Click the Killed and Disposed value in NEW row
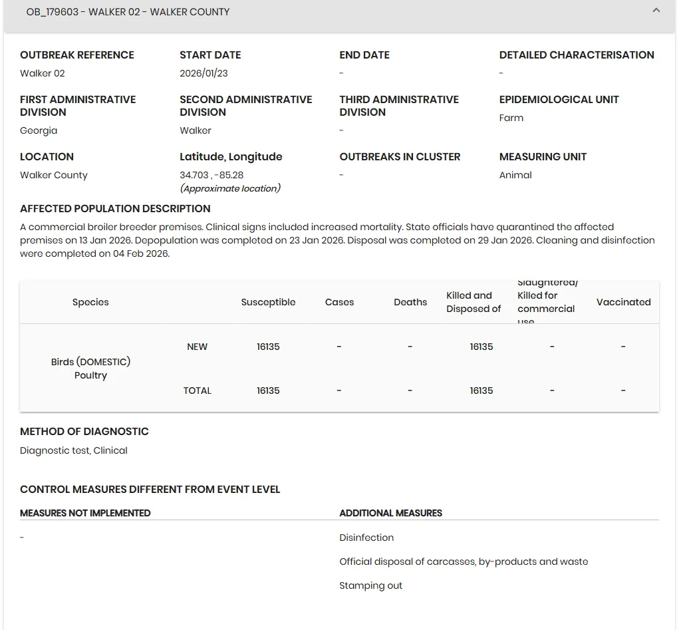The width and height of the screenshot is (679, 630). click(481, 347)
